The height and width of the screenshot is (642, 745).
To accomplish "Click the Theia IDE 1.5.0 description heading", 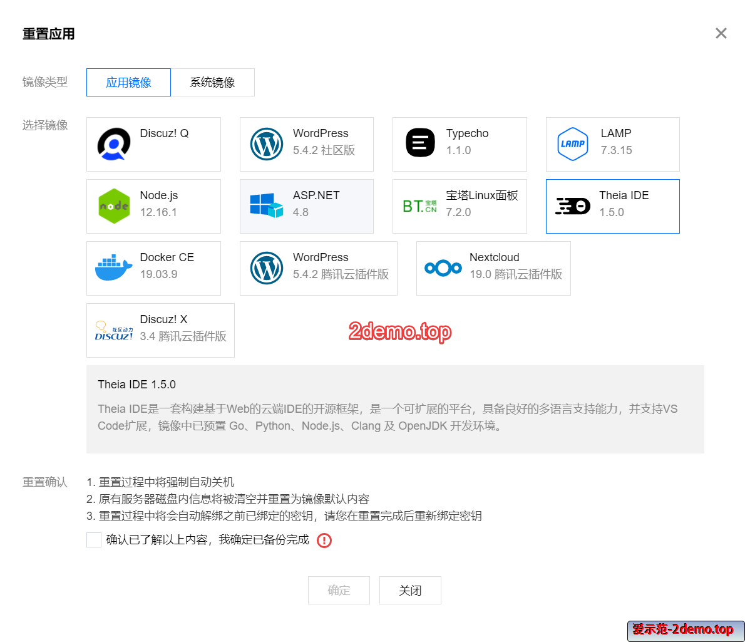I will tap(137, 385).
